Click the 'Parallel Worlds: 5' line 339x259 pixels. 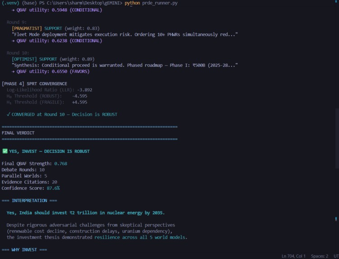coord(24,176)
